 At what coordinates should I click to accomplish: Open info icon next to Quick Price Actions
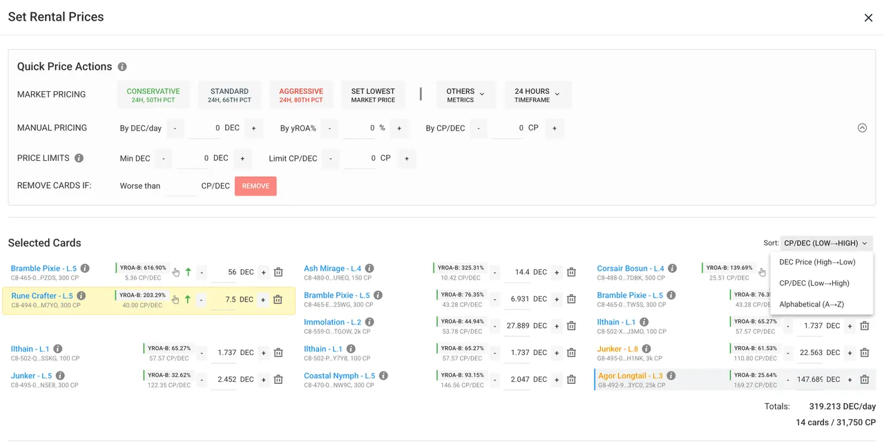click(x=122, y=67)
